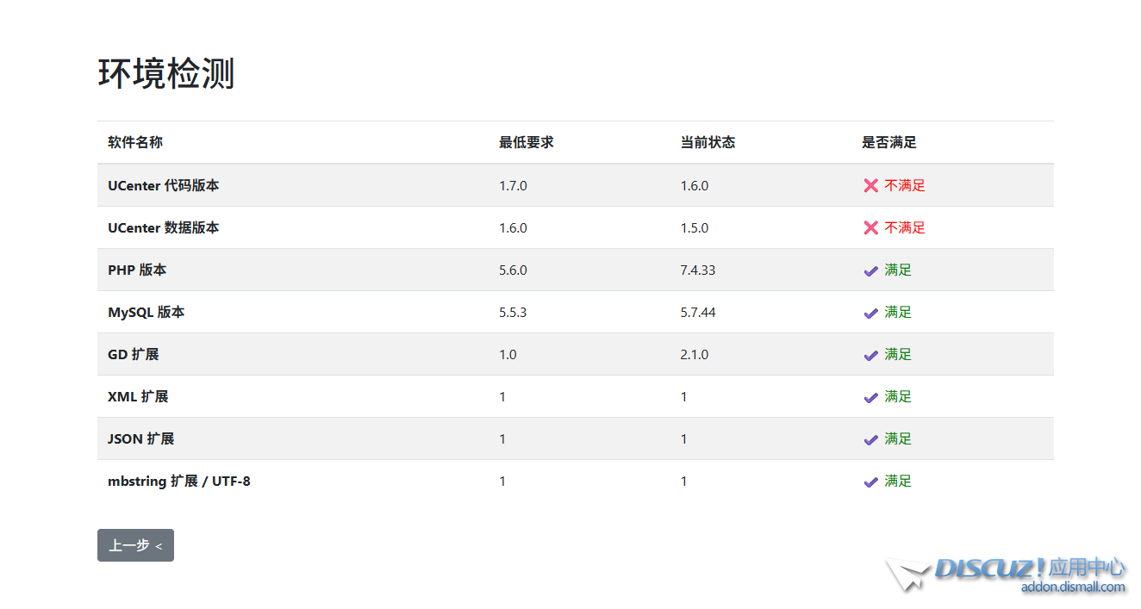1141x609 pixels.
Task: Click the red X icon for UCenter 数据版本
Action: pos(870,227)
